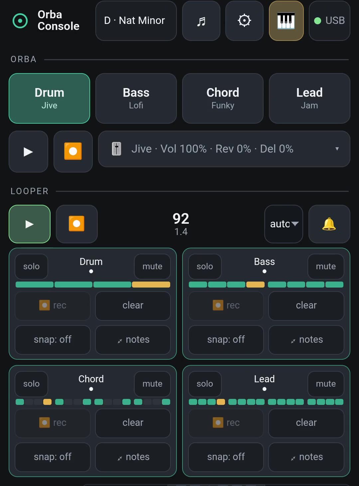Mute the Lead track

[x=326, y=384]
